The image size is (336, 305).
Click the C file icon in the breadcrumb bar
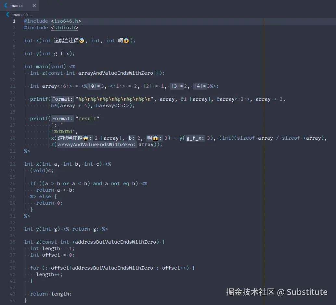(x=7, y=15)
